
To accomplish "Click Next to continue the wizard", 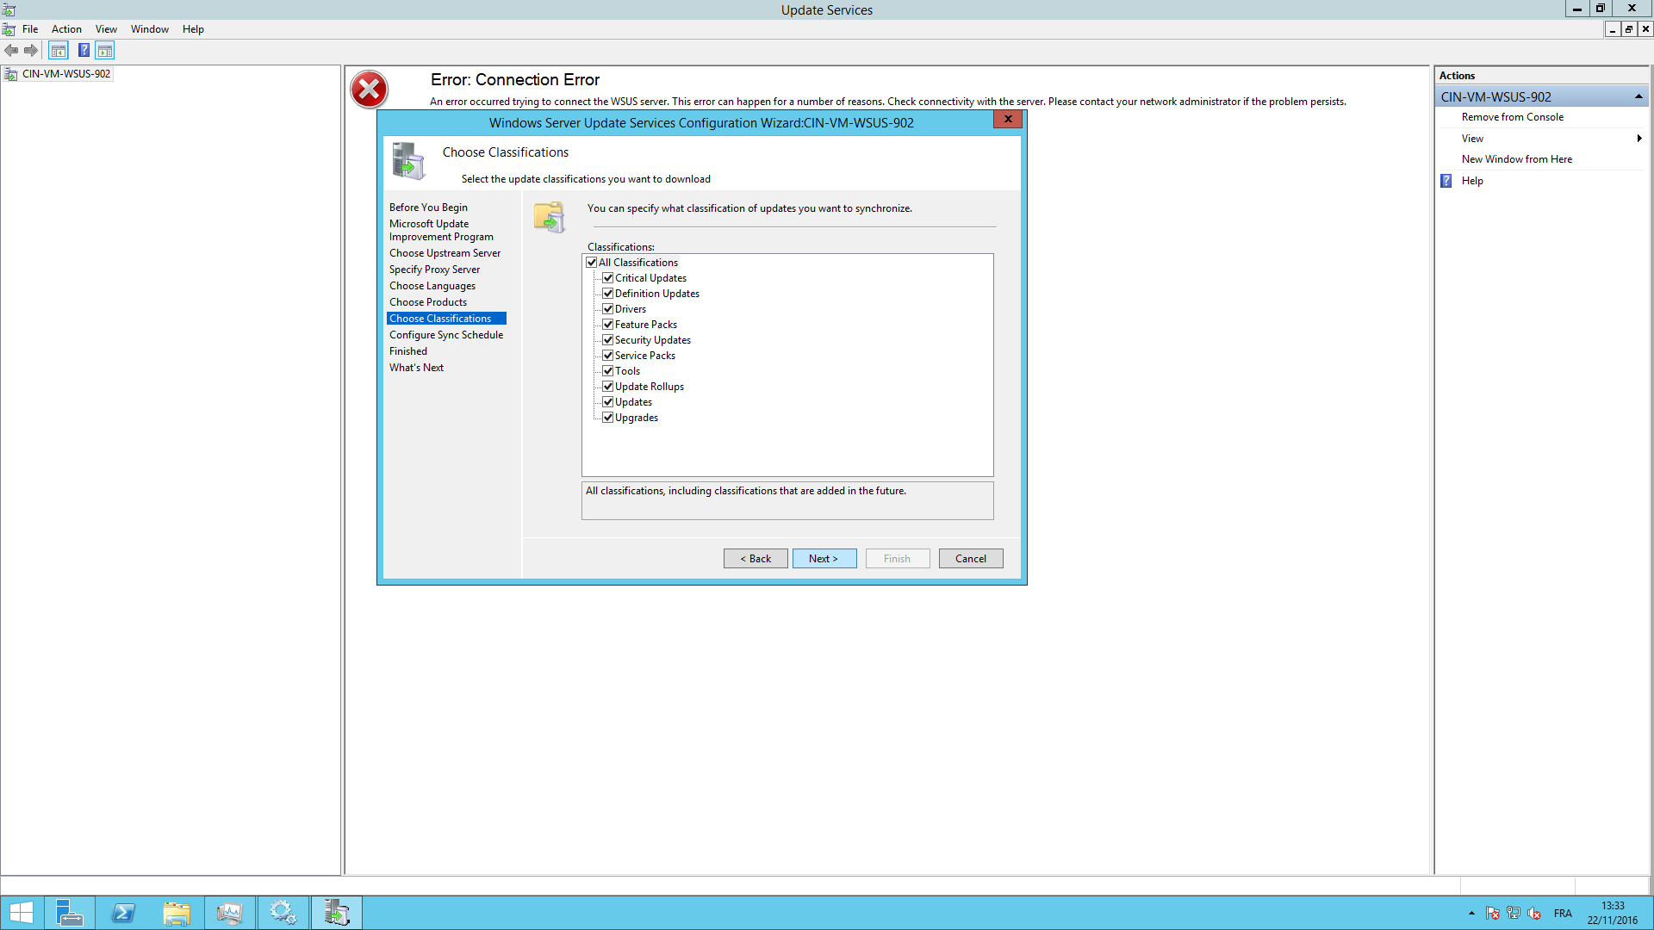I will [824, 559].
